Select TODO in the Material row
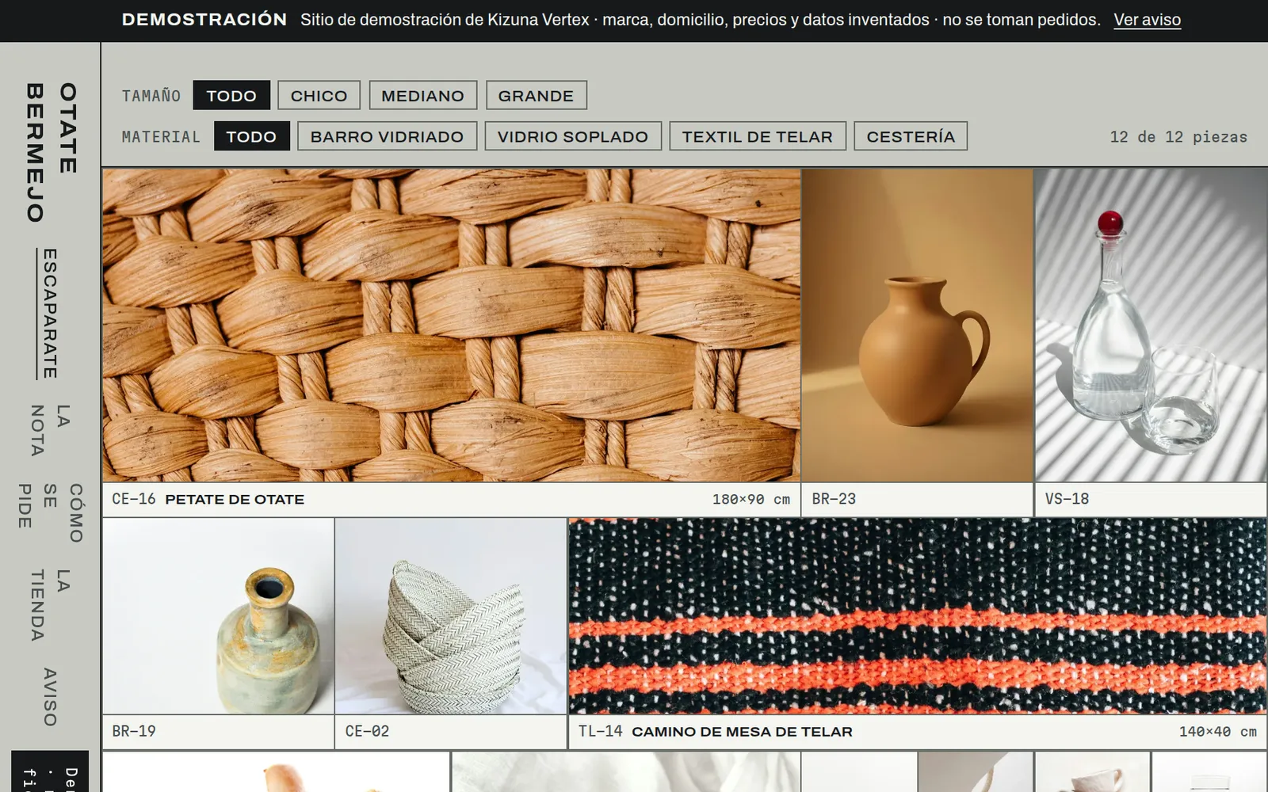Viewport: 1268px width, 792px height. [251, 136]
